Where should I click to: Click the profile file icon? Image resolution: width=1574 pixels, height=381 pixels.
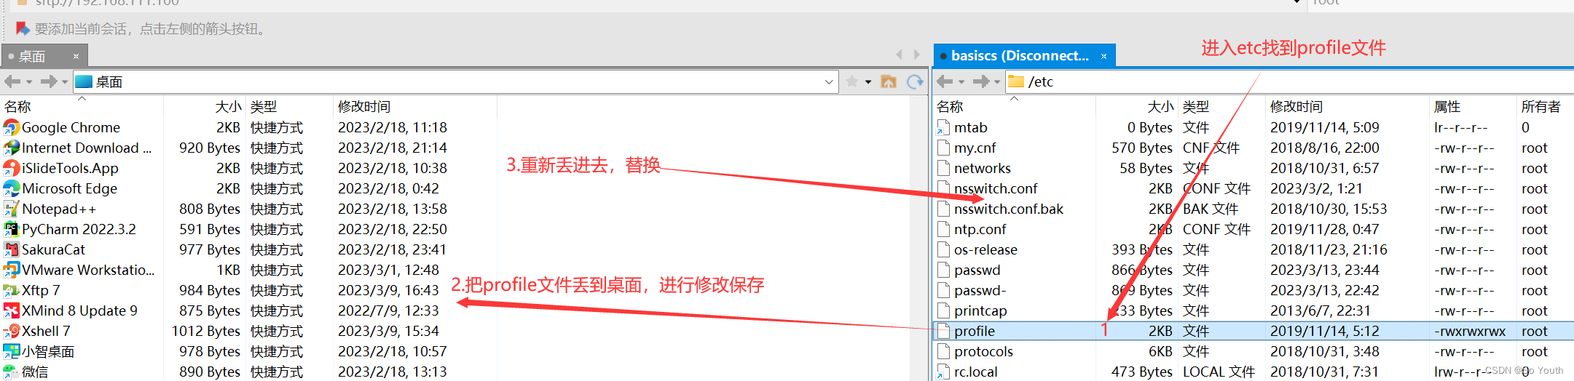click(x=943, y=331)
